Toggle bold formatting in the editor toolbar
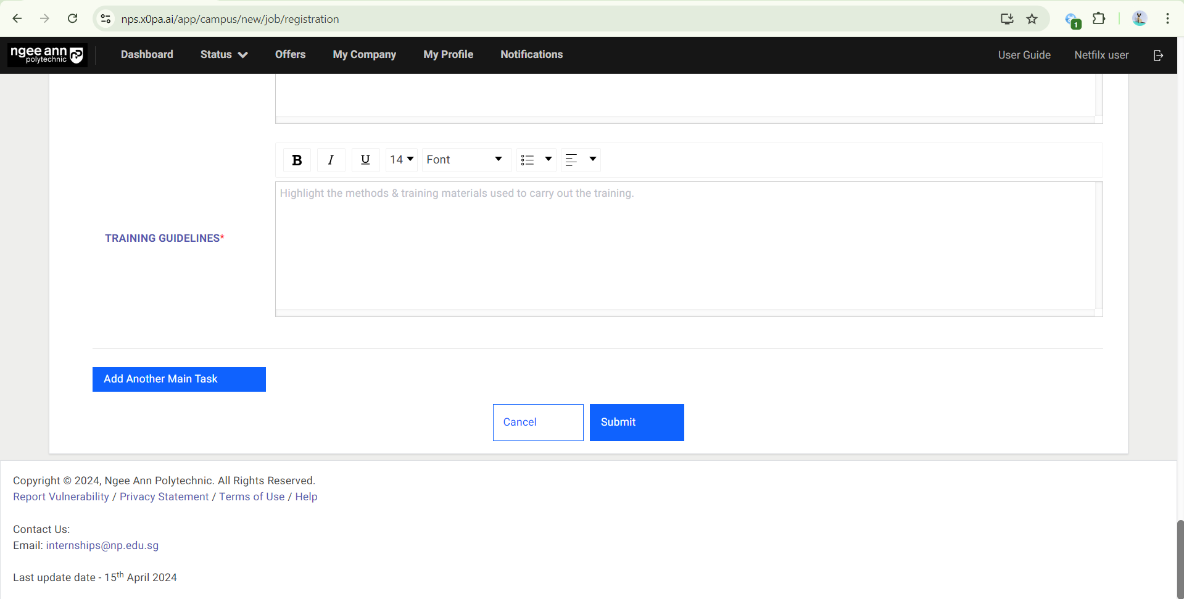 click(297, 160)
